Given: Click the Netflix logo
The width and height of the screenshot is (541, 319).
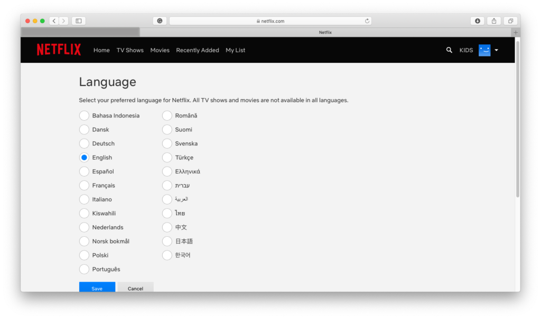Looking at the screenshot, I should click(59, 50).
